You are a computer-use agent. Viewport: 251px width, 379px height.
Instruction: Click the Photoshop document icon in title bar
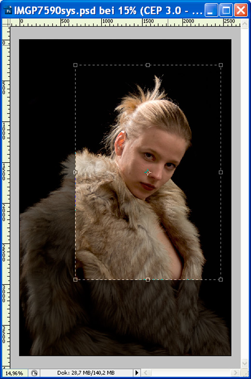tap(8, 11)
